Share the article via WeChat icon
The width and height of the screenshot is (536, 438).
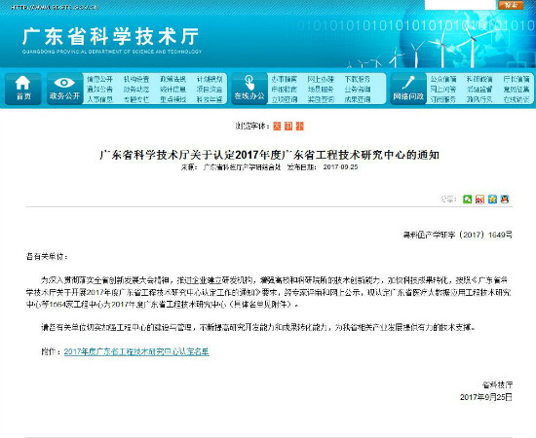click(x=467, y=199)
